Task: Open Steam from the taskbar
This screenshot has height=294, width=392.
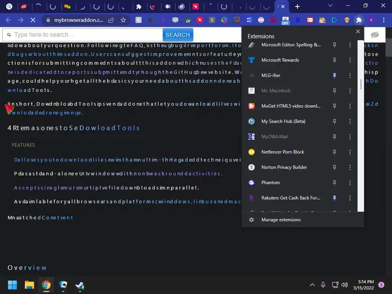Action: tap(80, 285)
